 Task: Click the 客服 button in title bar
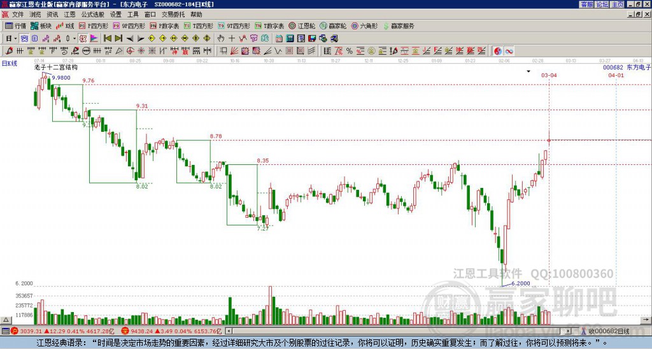(587, 4)
